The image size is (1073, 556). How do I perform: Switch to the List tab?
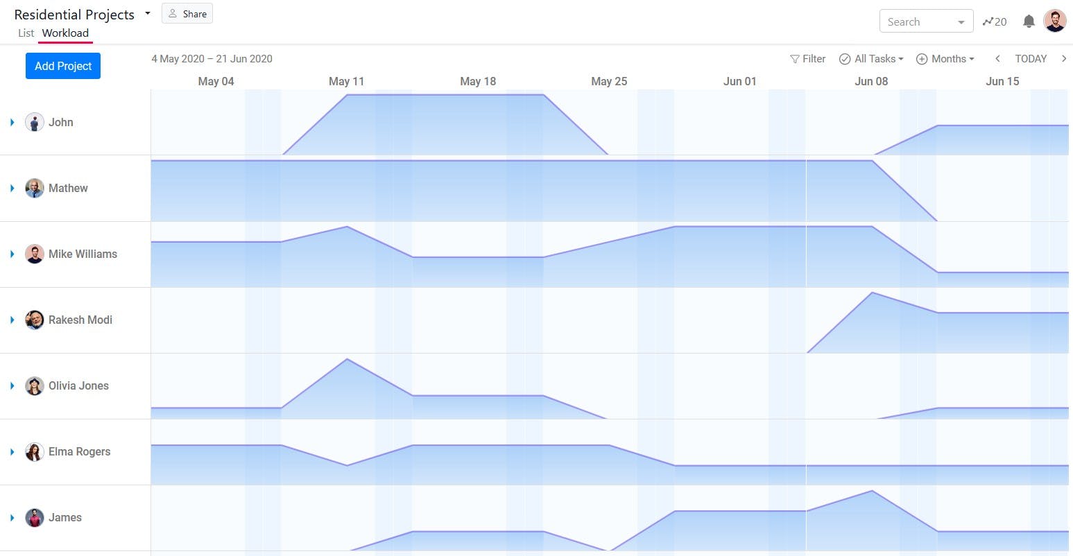tap(26, 33)
